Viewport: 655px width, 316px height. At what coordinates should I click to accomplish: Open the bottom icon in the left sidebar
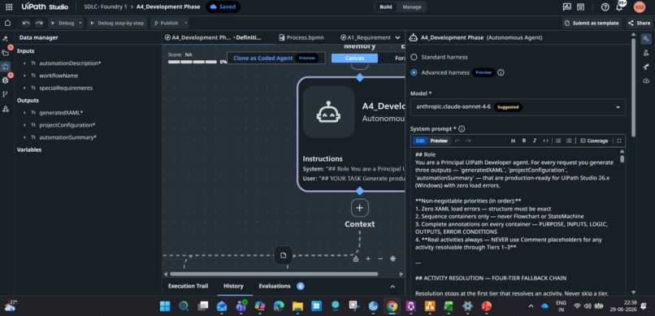[6, 109]
